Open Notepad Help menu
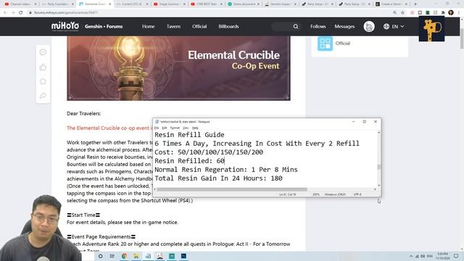The height and width of the screenshot is (261, 464). [x=195, y=128]
